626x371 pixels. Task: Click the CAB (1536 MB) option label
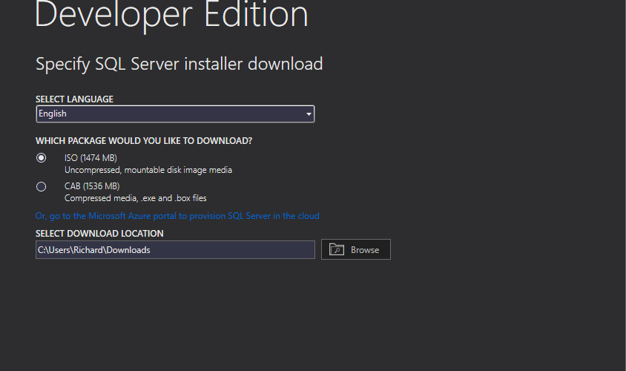point(92,186)
